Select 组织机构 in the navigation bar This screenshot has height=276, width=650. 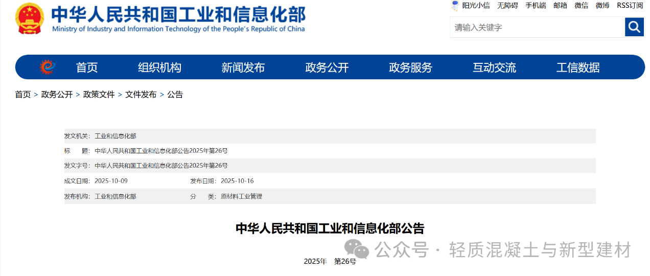(159, 67)
